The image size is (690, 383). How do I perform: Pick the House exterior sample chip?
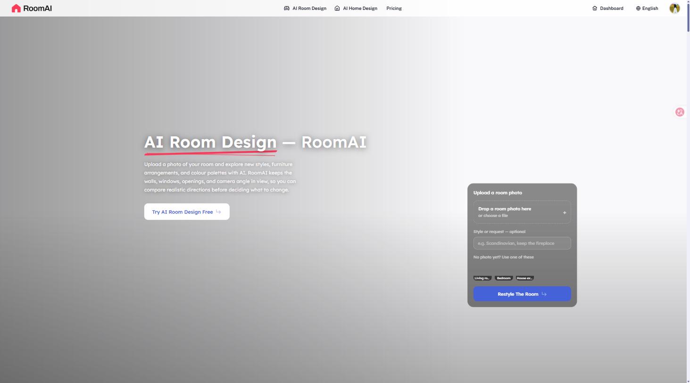525,278
